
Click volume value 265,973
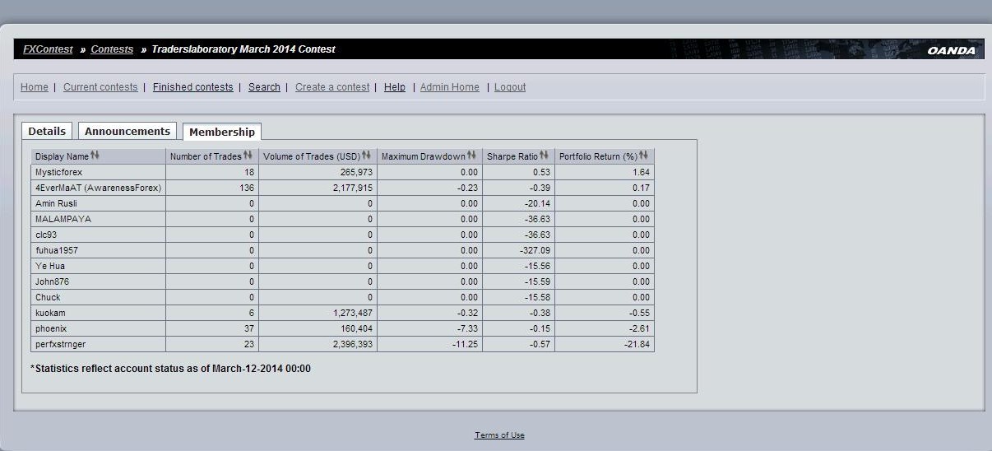coord(356,172)
